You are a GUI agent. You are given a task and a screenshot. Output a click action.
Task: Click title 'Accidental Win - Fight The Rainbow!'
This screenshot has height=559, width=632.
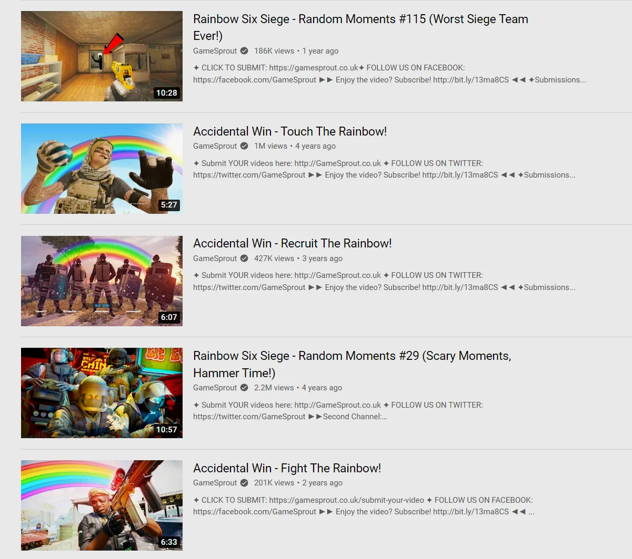tap(287, 468)
